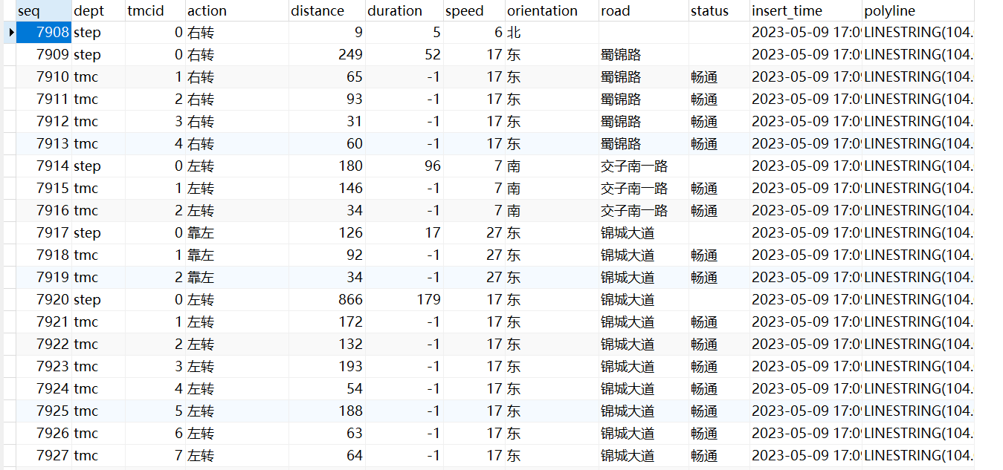Image resolution: width=1003 pixels, height=470 pixels.
Task: Click polyline cell in row 7909
Action: tap(918, 55)
